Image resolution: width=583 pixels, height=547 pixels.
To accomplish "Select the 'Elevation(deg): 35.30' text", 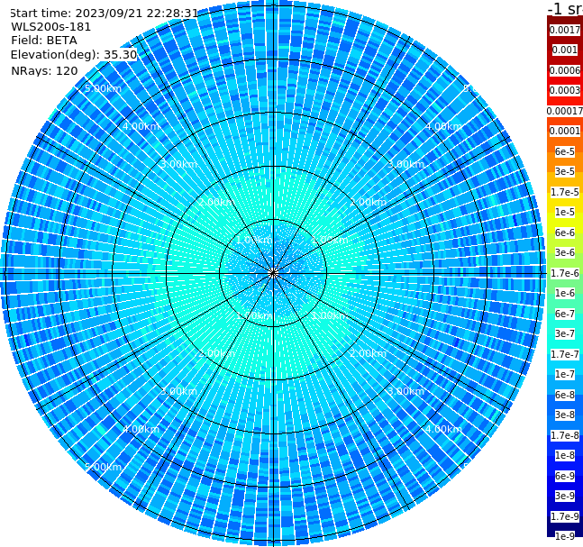I will [74, 55].
